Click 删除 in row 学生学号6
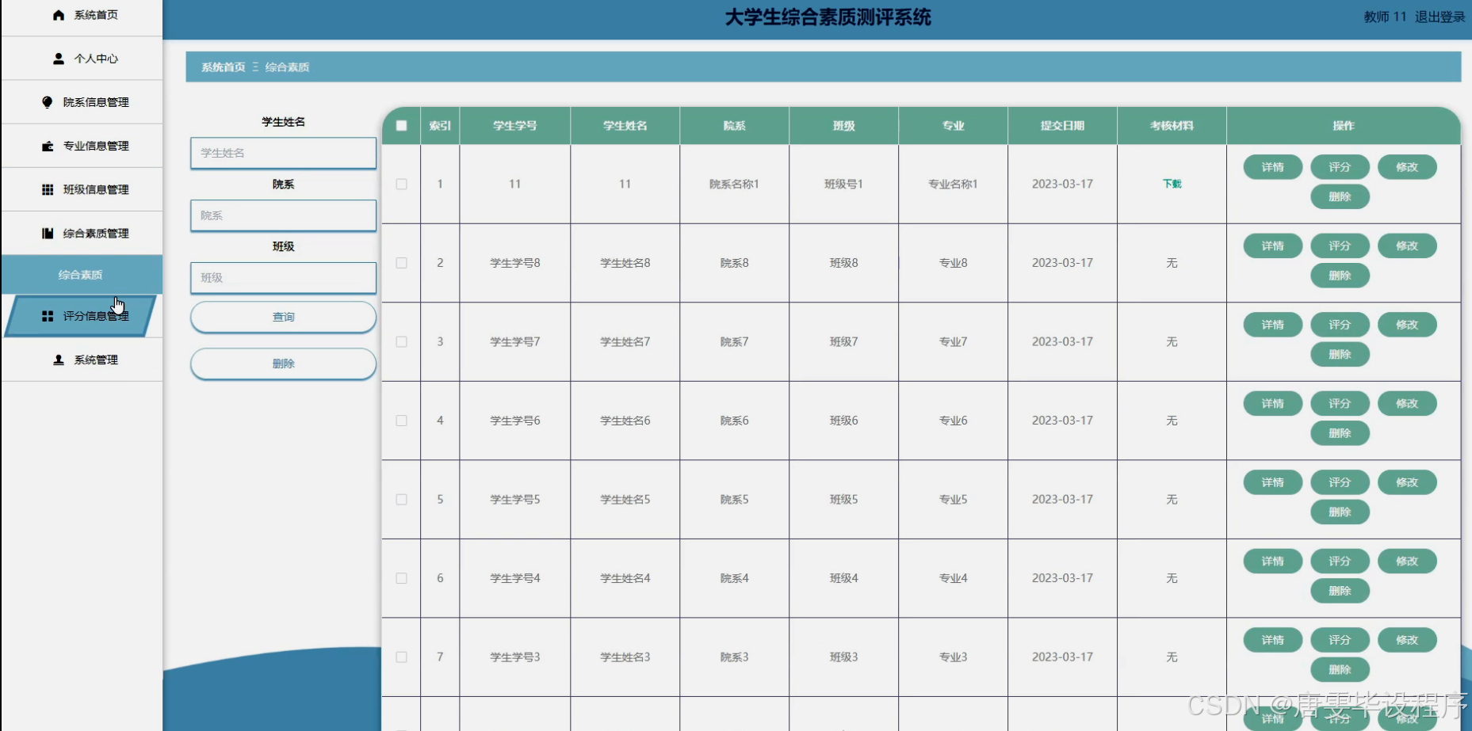 1340,433
